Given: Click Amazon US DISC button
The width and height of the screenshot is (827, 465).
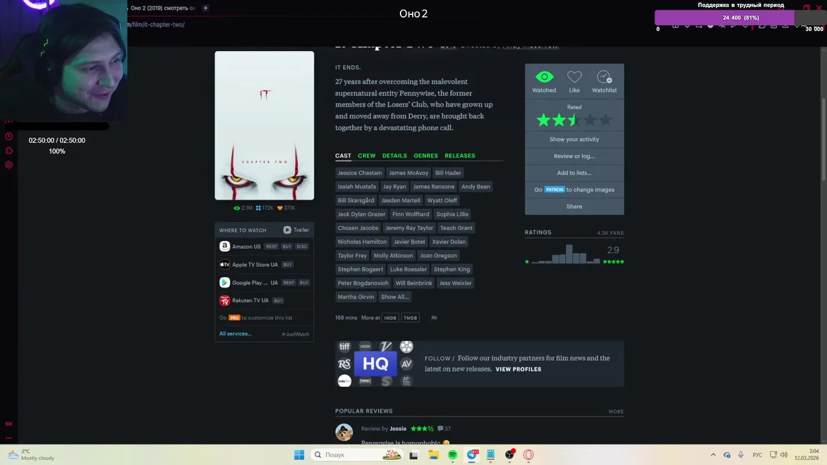Looking at the screenshot, I should (x=302, y=247).
